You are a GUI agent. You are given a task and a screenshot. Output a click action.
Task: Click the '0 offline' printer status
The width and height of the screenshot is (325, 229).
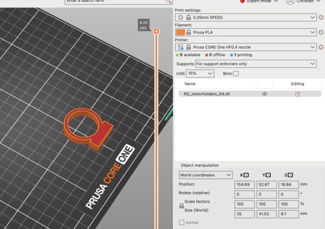point(215,55)
